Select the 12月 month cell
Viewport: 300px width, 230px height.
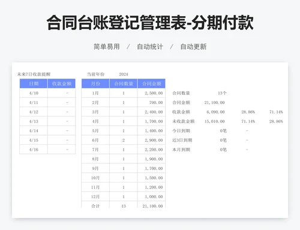click(95, 196)
